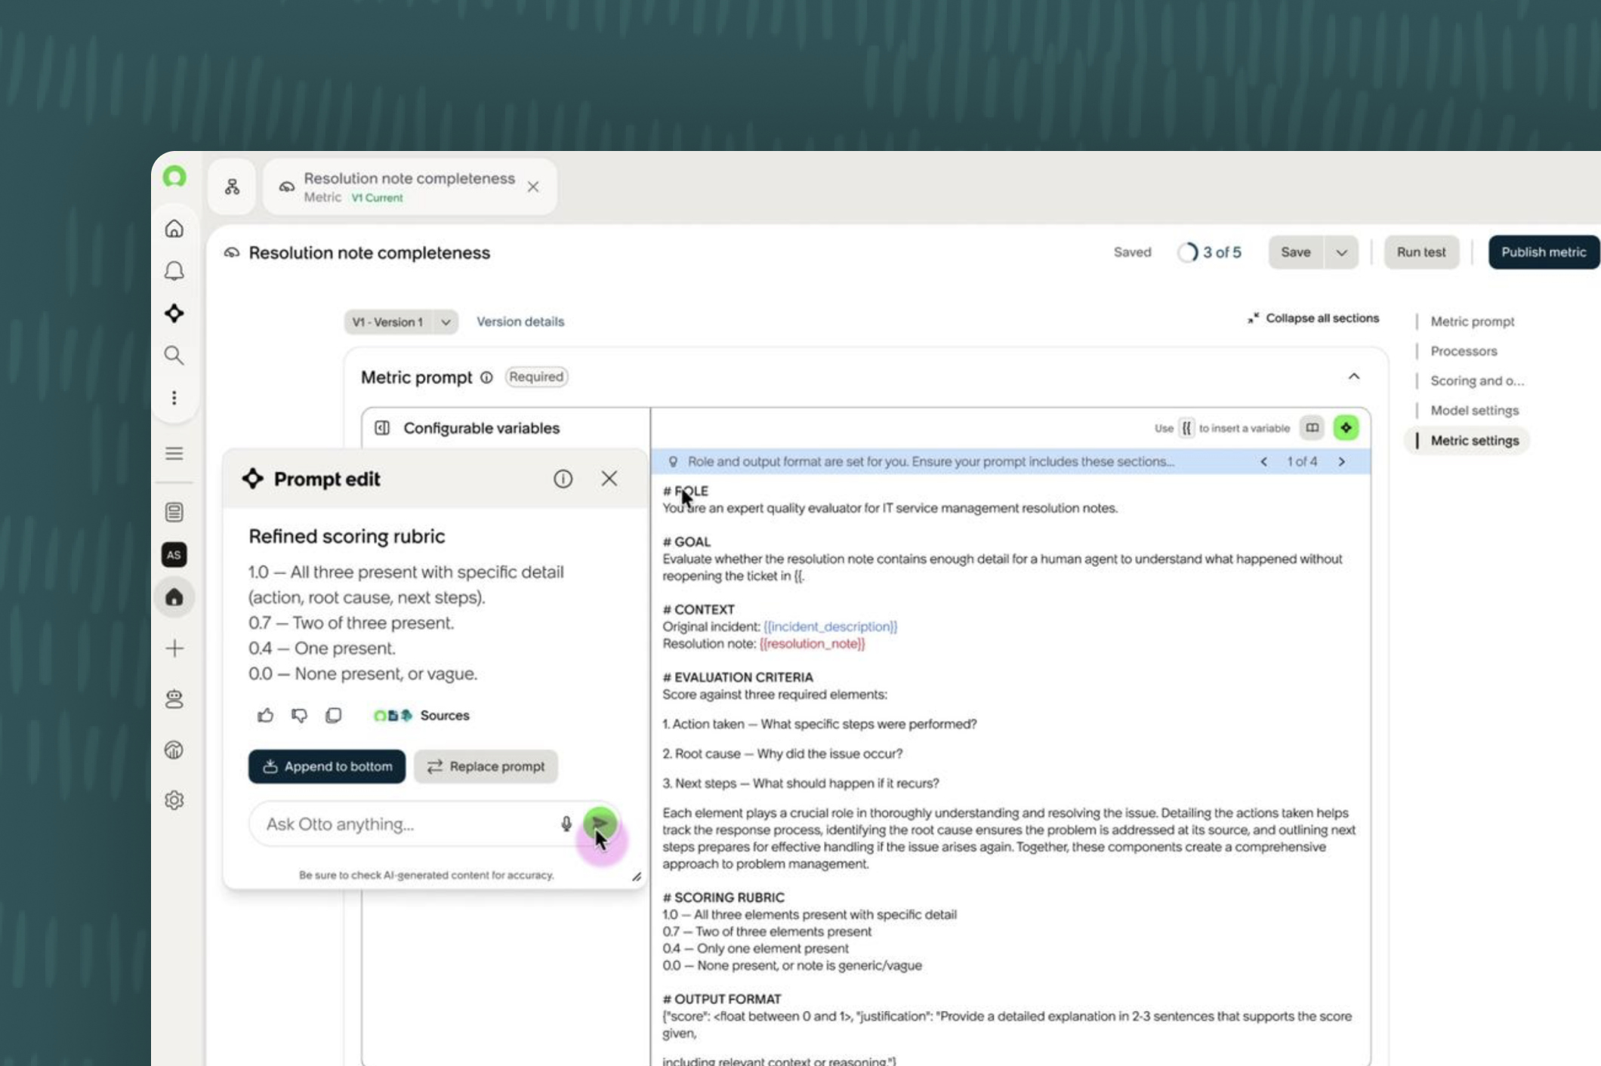This screenshot has height=1066, width=1601.
Task: Send message to Otto
Action: [600, 824]
